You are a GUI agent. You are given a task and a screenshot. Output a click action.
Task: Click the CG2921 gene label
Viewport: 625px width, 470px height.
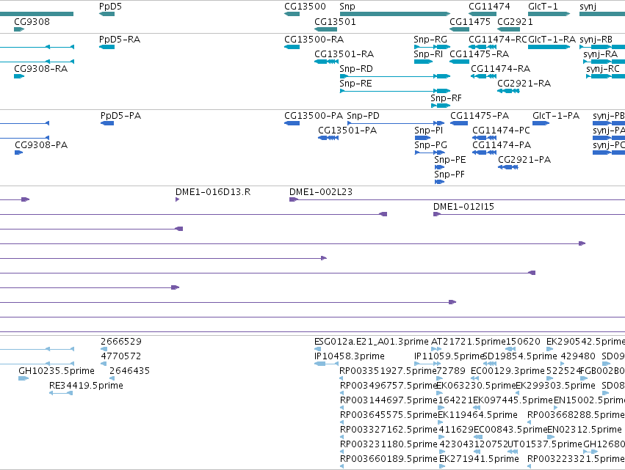point(515,21)
